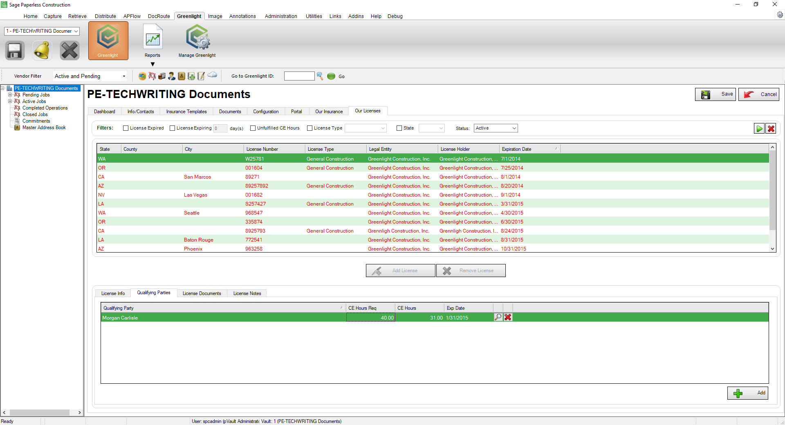Open the State filter dropdown
785x425 pixels.
coord(432,128)
